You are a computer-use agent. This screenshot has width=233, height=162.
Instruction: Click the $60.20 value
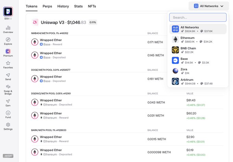pos(192,113)
